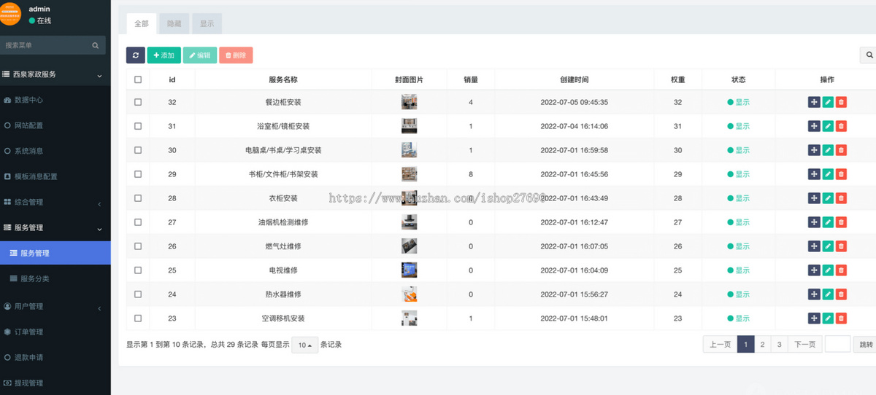This screenshot has height=395, width=876.
Task: Check the box for row id 27
Action: [138, 222]
